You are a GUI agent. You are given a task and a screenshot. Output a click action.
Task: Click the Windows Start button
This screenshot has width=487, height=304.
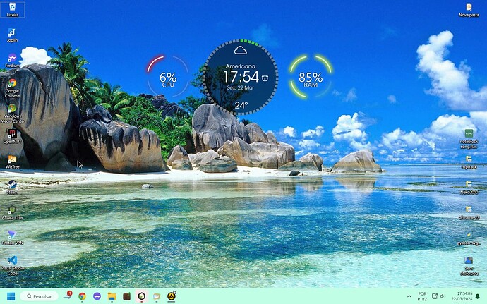coord(11,296)
